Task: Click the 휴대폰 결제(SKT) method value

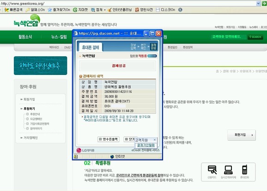Action: 117,101
